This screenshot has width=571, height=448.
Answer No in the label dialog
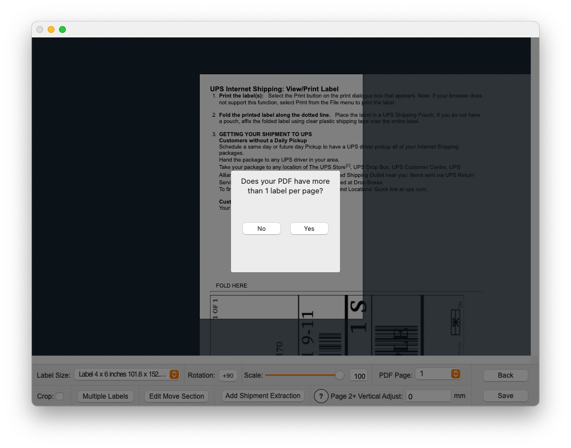[x=262, y=229]
